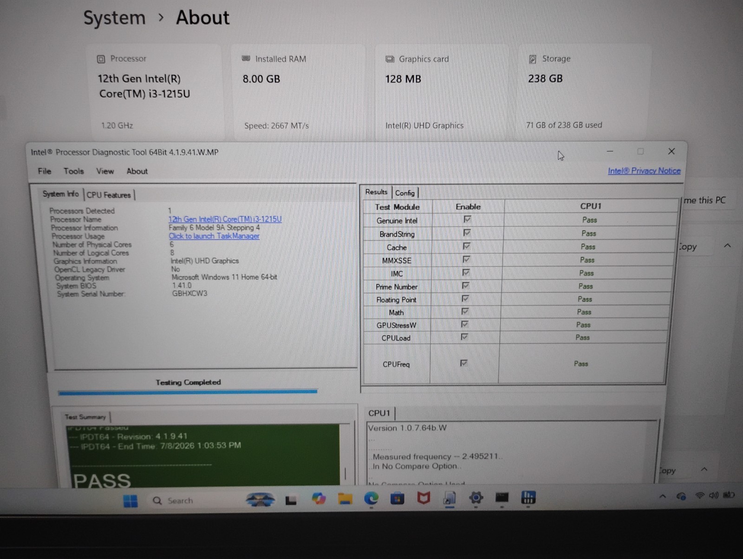Switch to the CPU Features tab

pyautogui.click(x=109, y=195)
